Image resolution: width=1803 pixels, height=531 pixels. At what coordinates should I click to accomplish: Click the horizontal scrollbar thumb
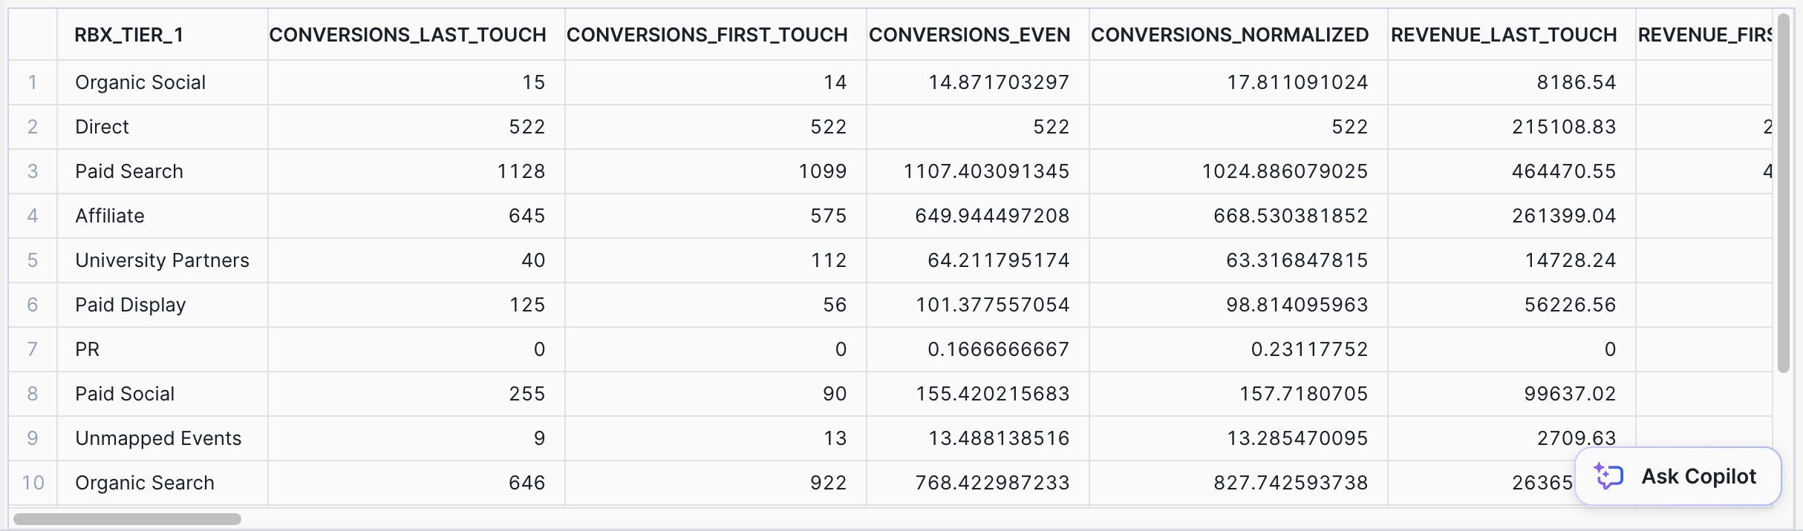[x=127, y=519]
